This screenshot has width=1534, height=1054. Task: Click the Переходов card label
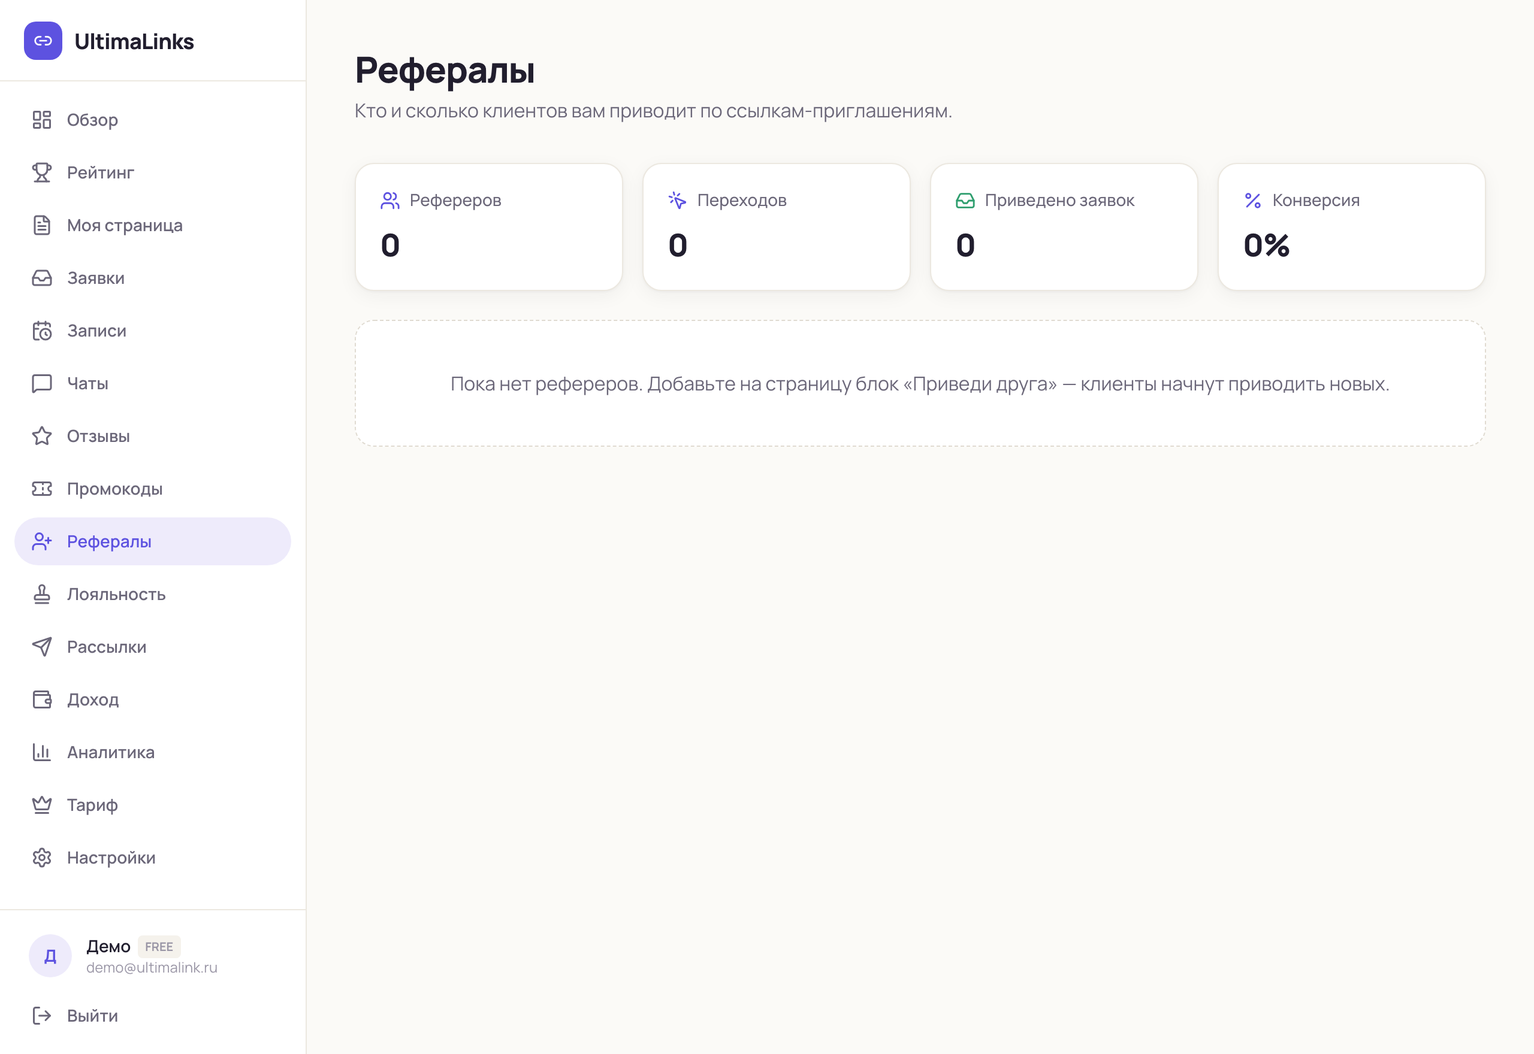tap(741, 200)
